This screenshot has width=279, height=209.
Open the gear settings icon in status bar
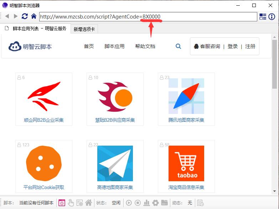(155, 203)
